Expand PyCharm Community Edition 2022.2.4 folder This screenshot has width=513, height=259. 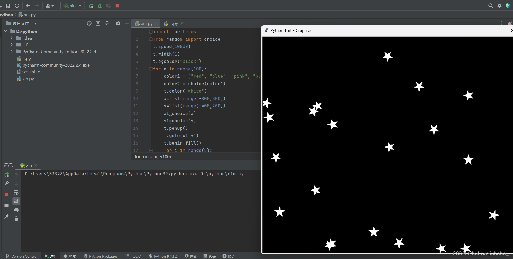point(12,52)
